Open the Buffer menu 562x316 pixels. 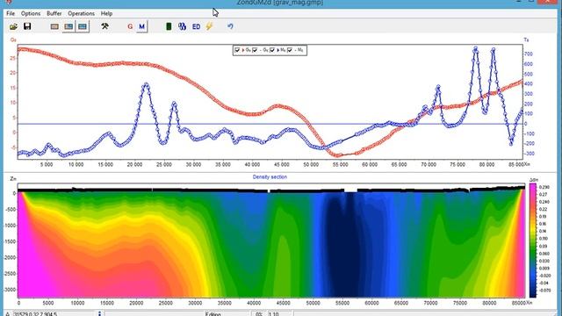(x=54, y=13)
